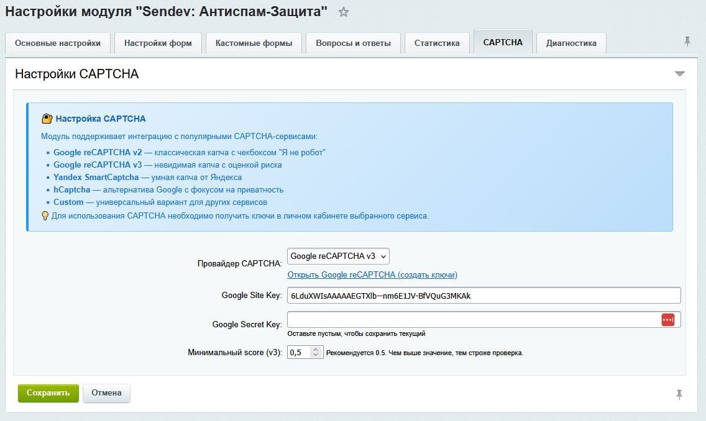Open the Google reCAPTCHA key creation link

[x=370, y=274]
